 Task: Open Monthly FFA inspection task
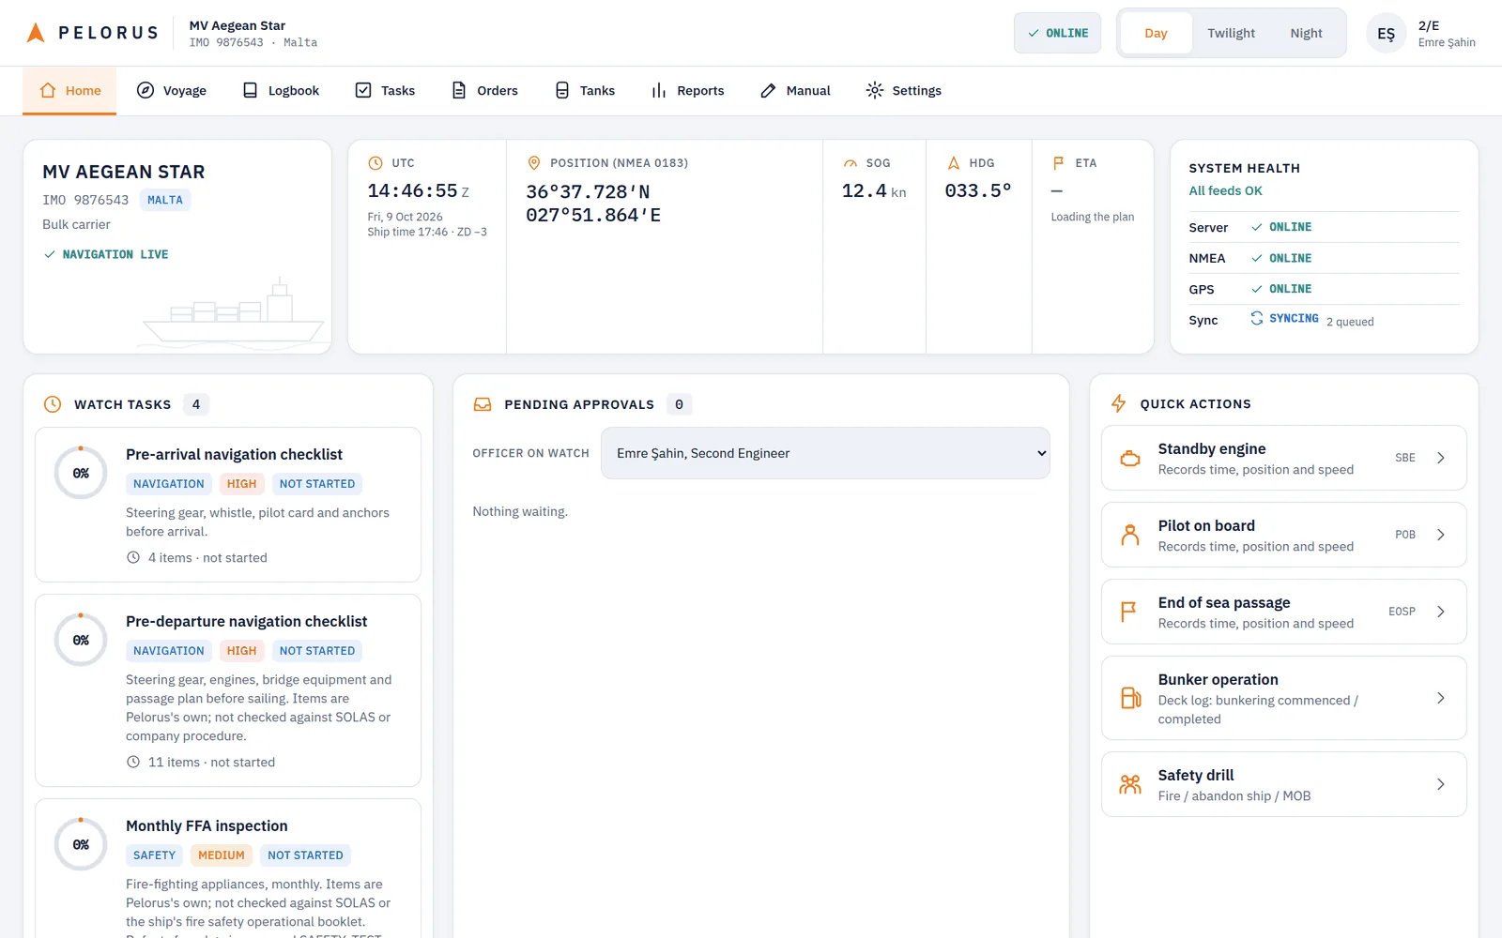click(x=228, y=868)
